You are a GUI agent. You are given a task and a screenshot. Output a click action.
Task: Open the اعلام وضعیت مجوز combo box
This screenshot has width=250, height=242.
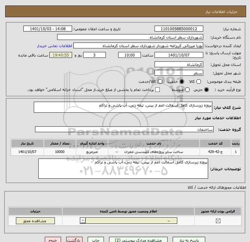(129, 221)
